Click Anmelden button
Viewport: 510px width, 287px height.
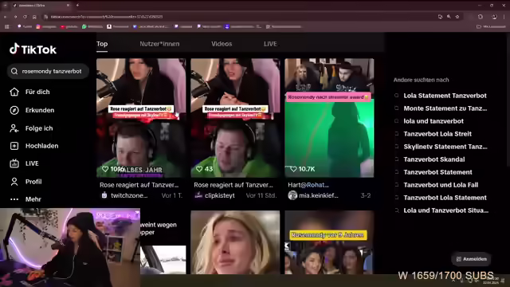471,259
